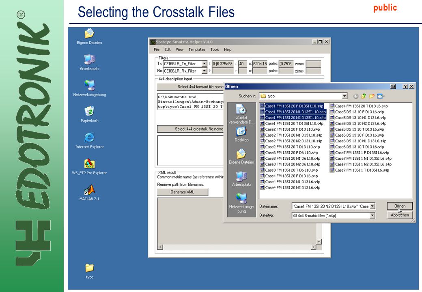Select file Case3 FM 13SI 20 F D6 L10.s4p
Viewport: 422px width, 292px height.
[289, 153]
